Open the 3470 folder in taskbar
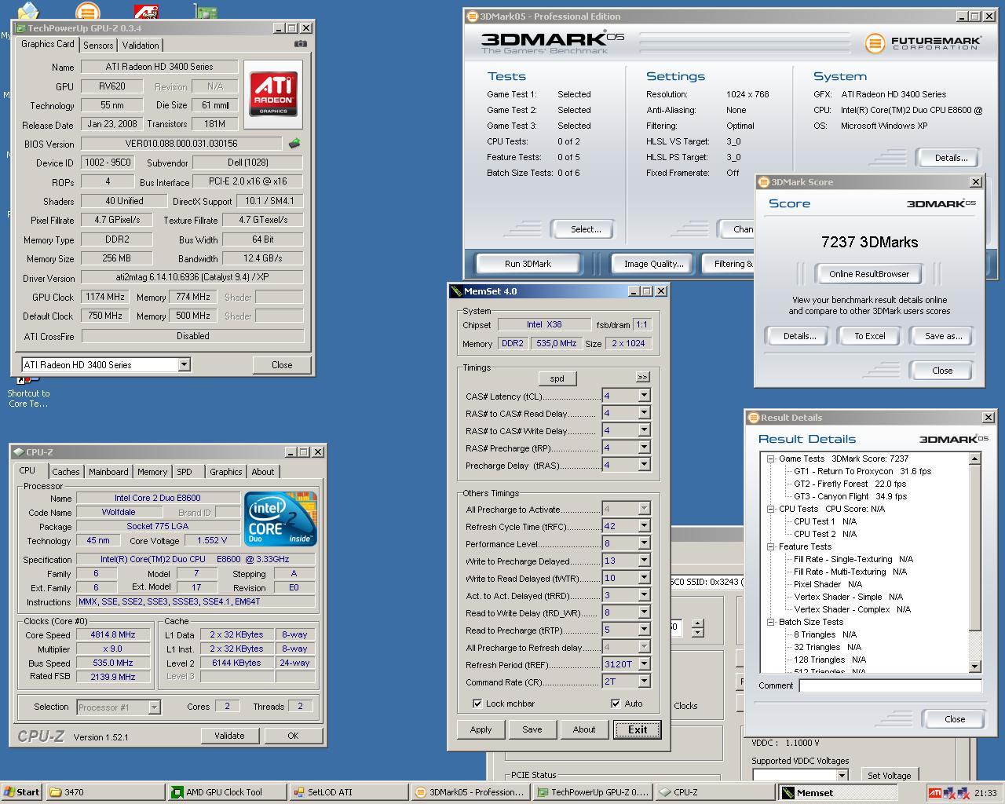The image size is (1005, 804). tap(105, 792)
